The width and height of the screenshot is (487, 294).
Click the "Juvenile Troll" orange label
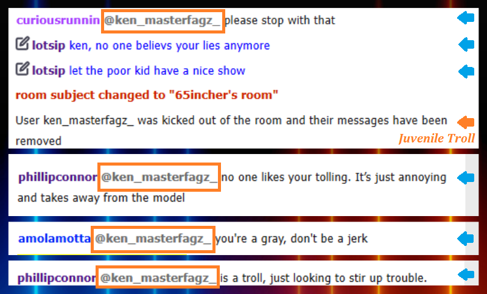pyautogui.click(x=436, y=138)
